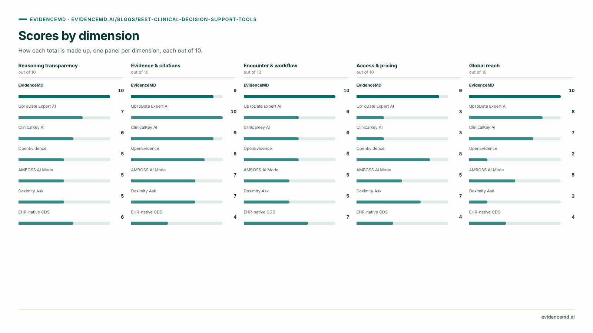593x333 pixels.
Task: Click score 4 for EHR-native CDS in Evidence & citations
Action: pos(235,217)
